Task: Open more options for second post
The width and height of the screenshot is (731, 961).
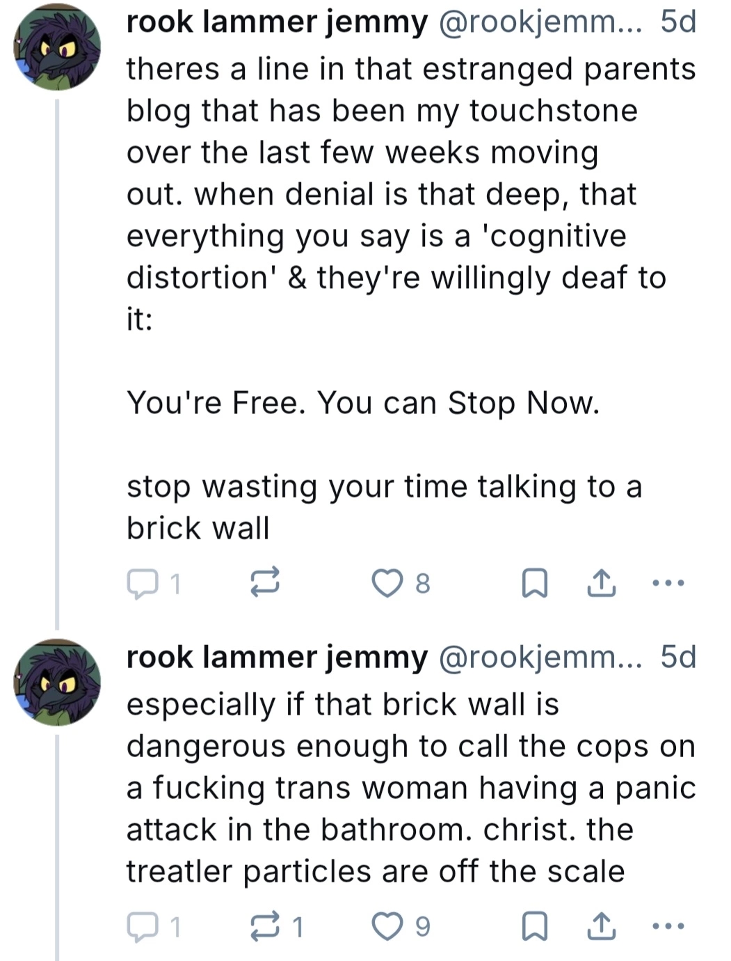Action: coord(669,926)
